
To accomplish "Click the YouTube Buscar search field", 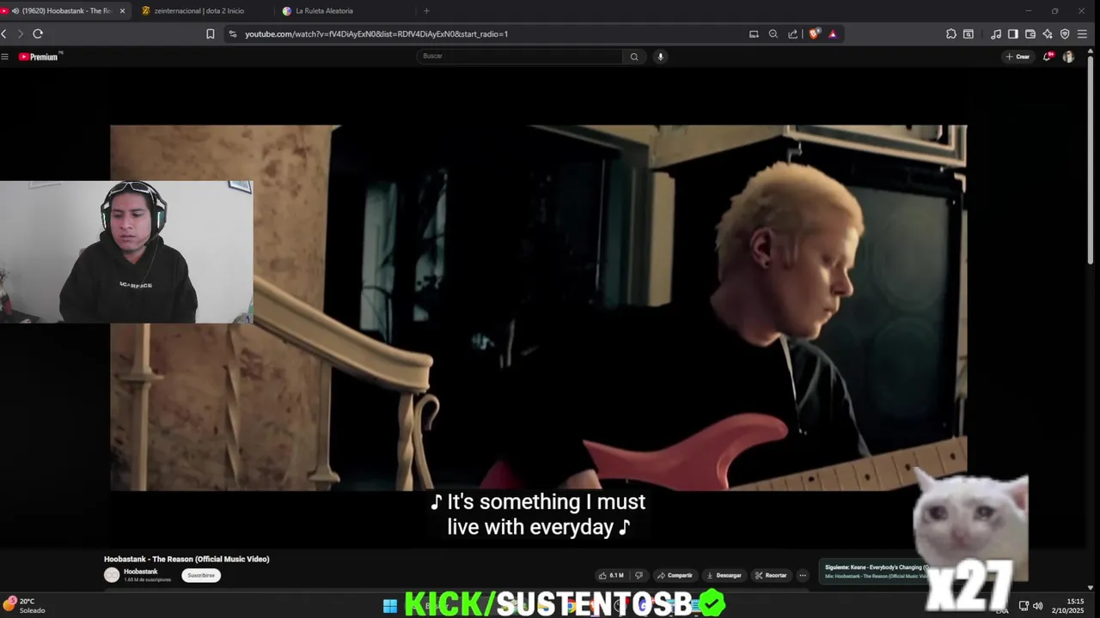I will 519,56.
